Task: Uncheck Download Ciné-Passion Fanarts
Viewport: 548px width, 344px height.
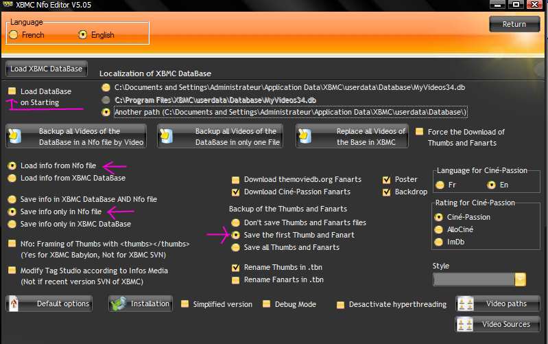Action: 235,192
